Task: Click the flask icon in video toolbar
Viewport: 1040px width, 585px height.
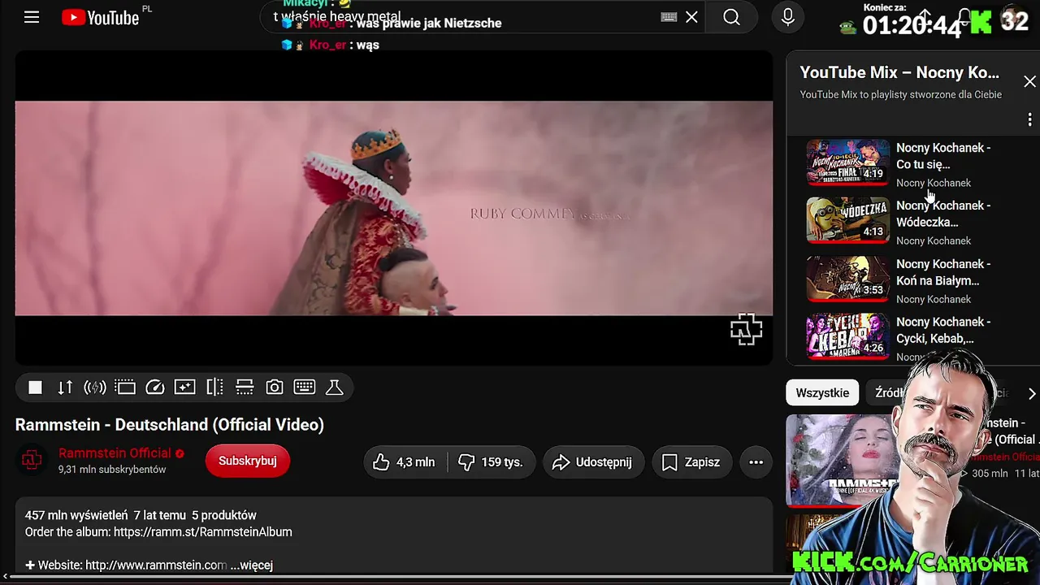Action: (x=335, y=388)
